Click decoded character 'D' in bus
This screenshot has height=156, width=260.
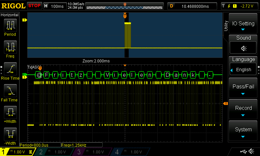point(167,75)
